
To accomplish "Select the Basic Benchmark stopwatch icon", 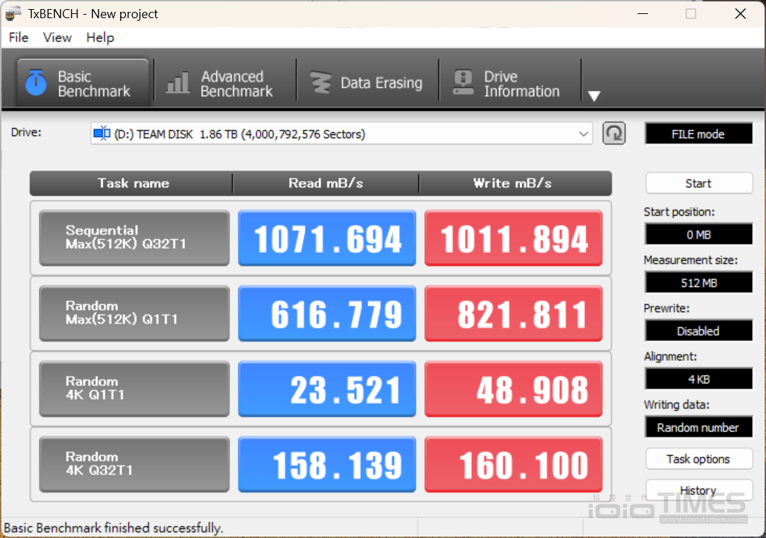I will coord(35,82).
